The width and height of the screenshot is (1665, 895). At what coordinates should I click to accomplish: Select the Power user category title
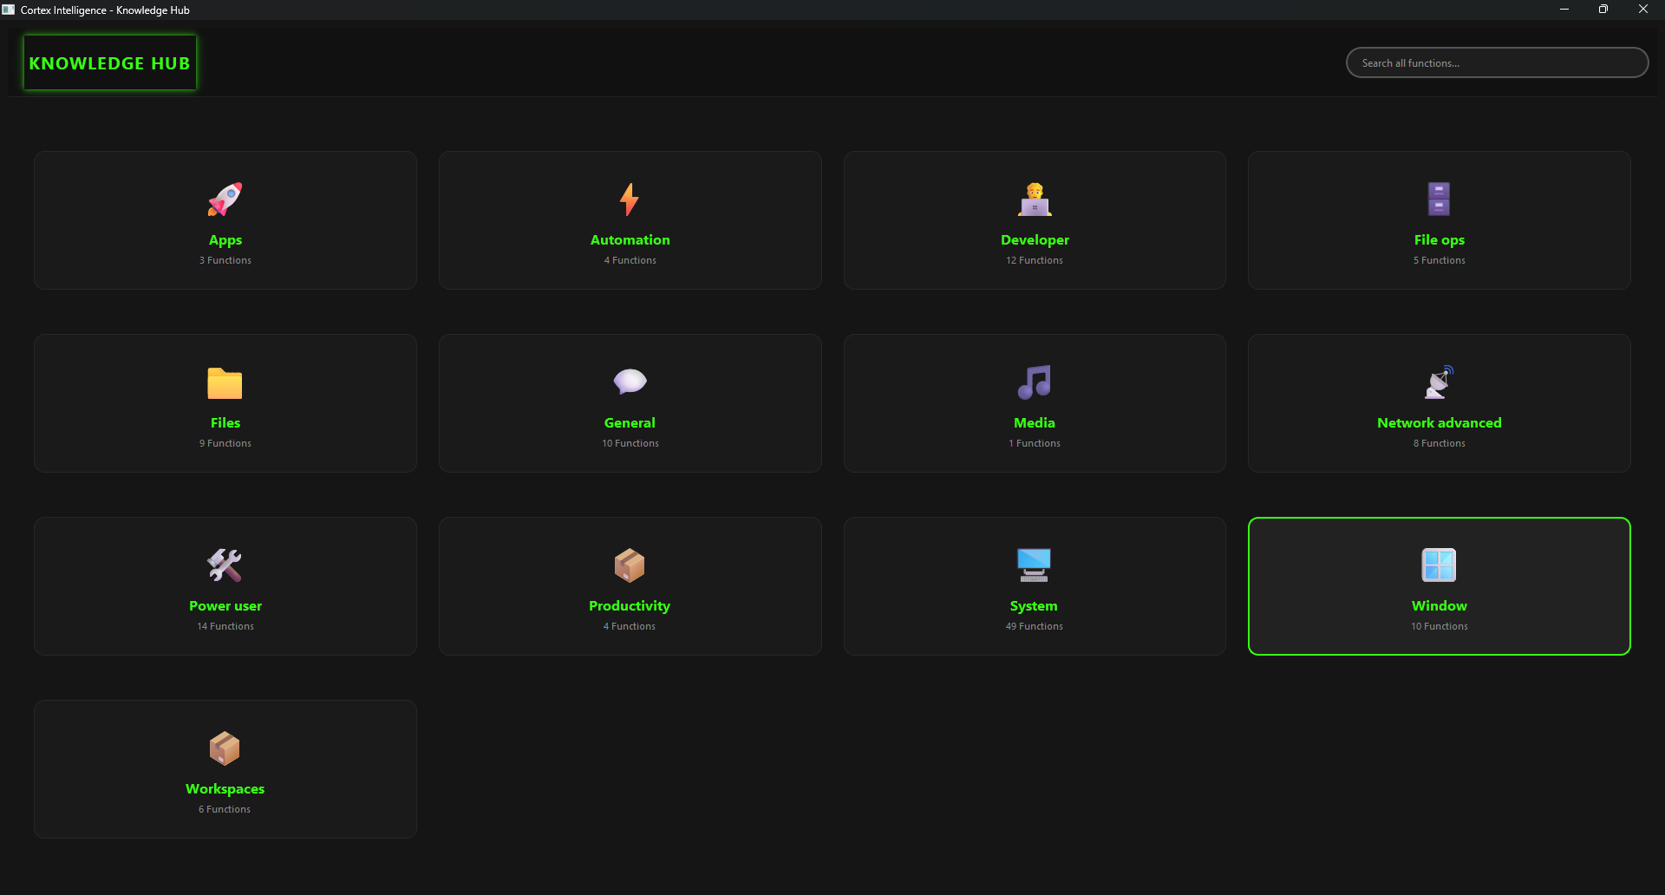[225, 606]
